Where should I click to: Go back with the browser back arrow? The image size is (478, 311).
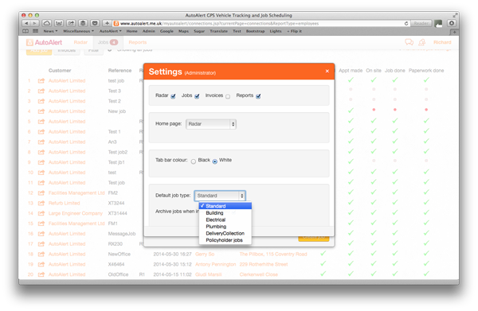point(26,23)
